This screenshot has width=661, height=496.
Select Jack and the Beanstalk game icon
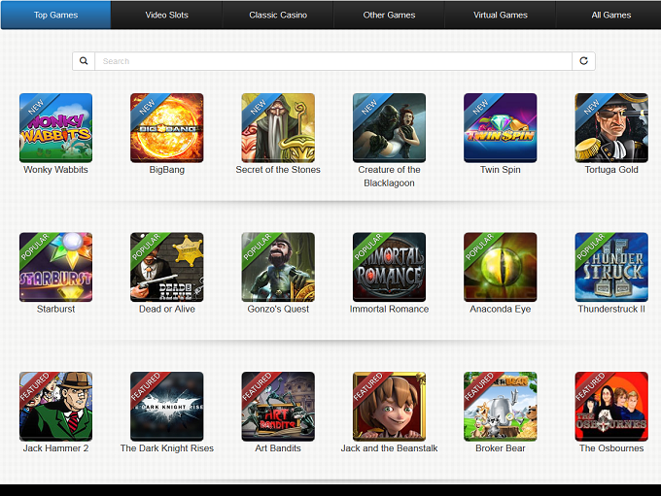point(389,407)
